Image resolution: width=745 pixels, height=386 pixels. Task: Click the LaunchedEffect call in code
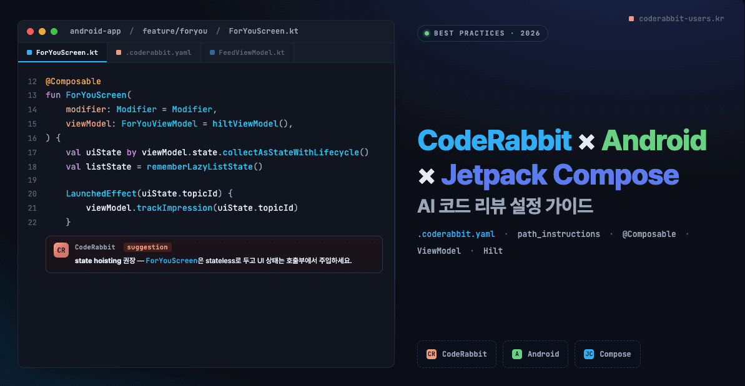tap(101, 194)
